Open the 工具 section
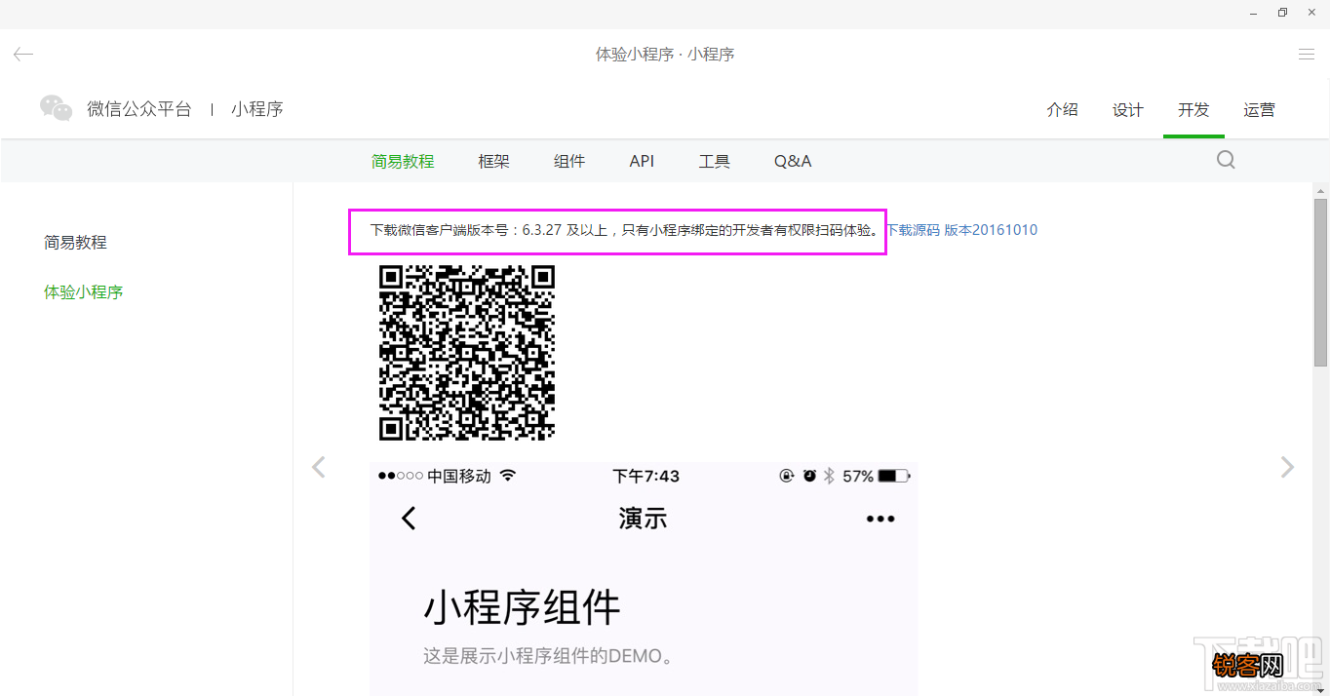Screen dimensions: 1330x696 pyautogui.click(x=715, y=162)
